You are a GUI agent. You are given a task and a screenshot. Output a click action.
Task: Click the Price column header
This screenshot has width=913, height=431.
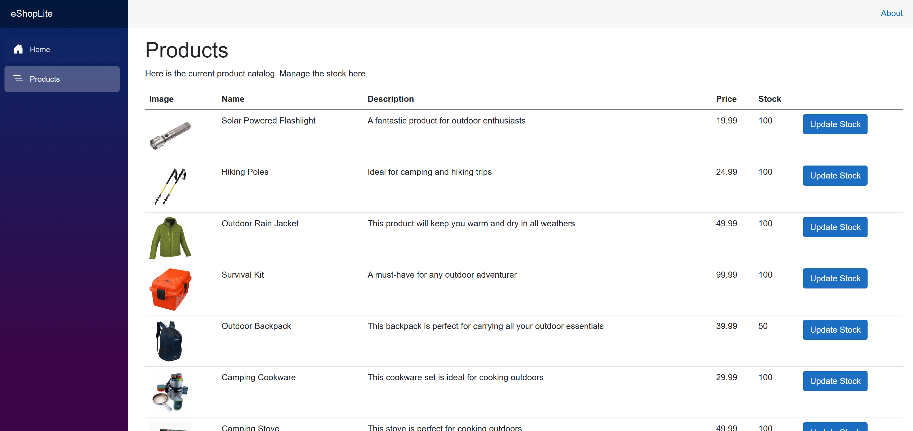click(726, 99)
